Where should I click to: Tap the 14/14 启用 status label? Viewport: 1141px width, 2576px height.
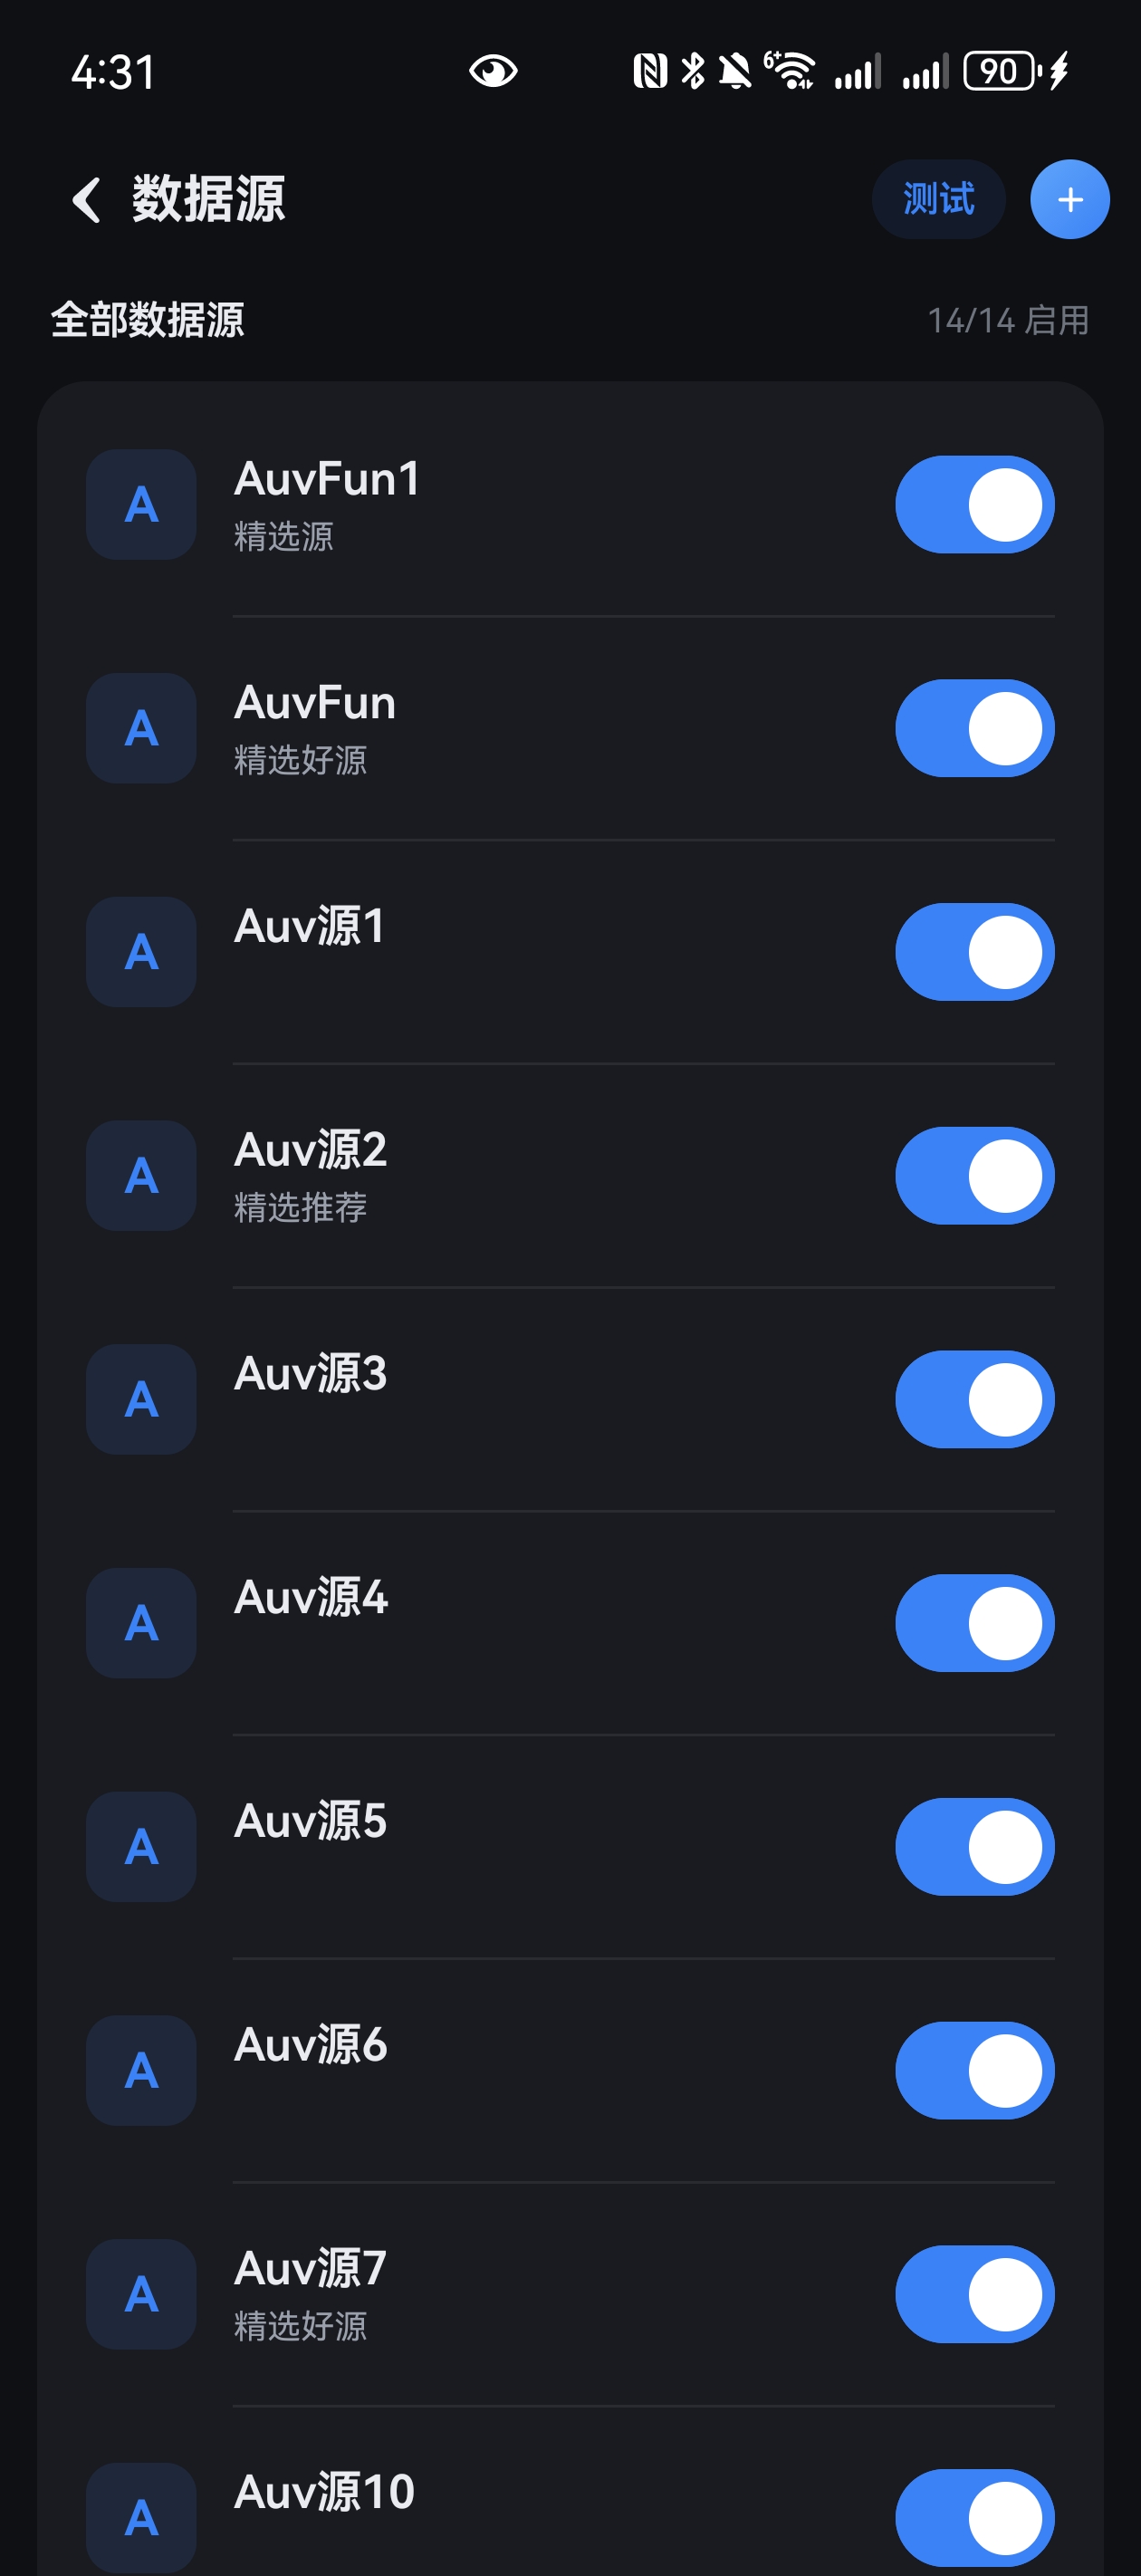coord(1008,320)
